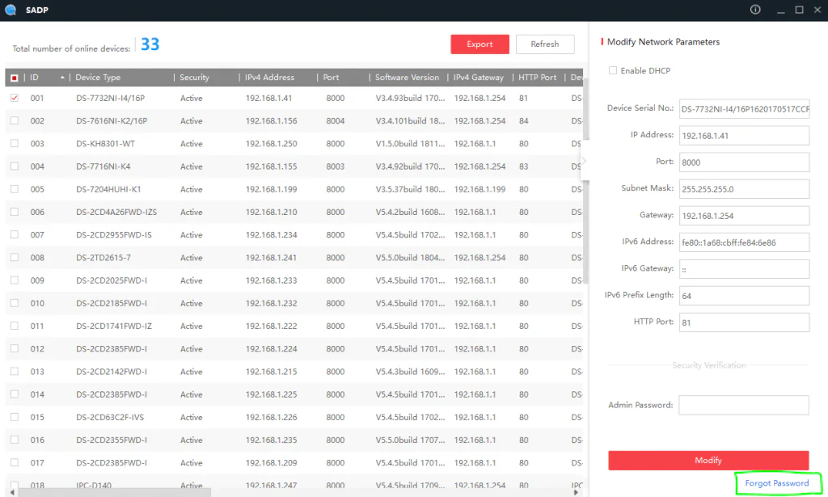Click the horizontal scrollbar left arrow
Viewport: 828px width, 497px height.
[x=11, y=493]
